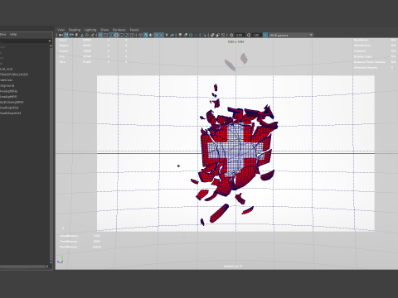Viewport: 398px width, 298px height.
Task: Click the Exposure value field
Action: click(240, 35)
